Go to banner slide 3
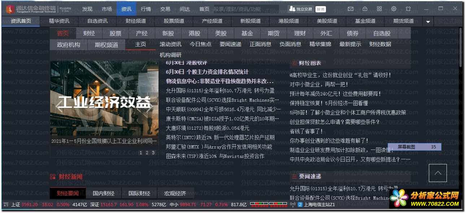This screenshot has width=466, height=213. tap(153, 153)
